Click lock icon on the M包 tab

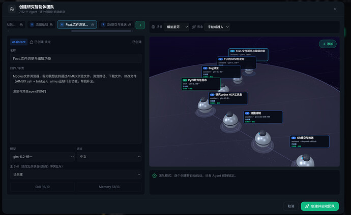[x=21, y=24]
